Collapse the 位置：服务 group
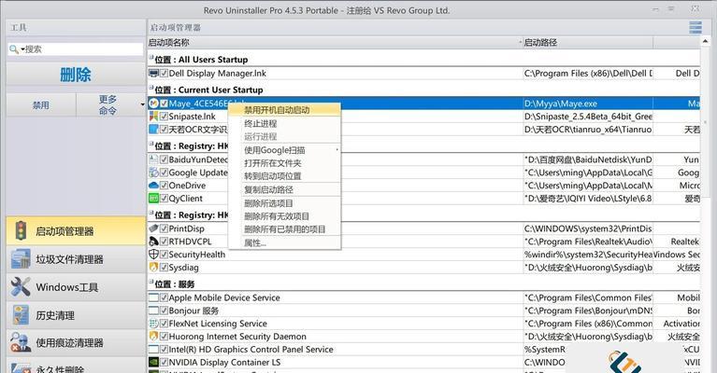 (151, 283)
